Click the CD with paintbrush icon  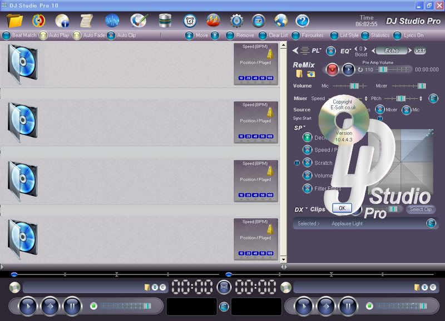[139, 21]
